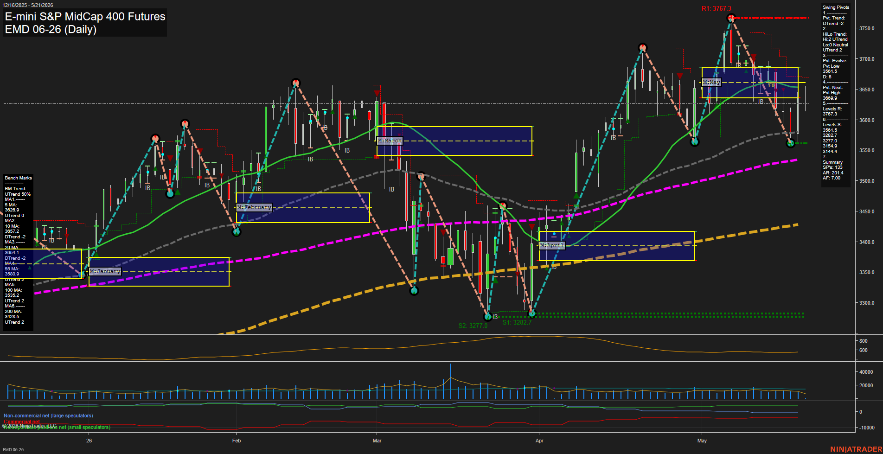The width and height of the screenshot is (883, 454).
Task: Click the 3500.0 price axis label
Action: 867,181
